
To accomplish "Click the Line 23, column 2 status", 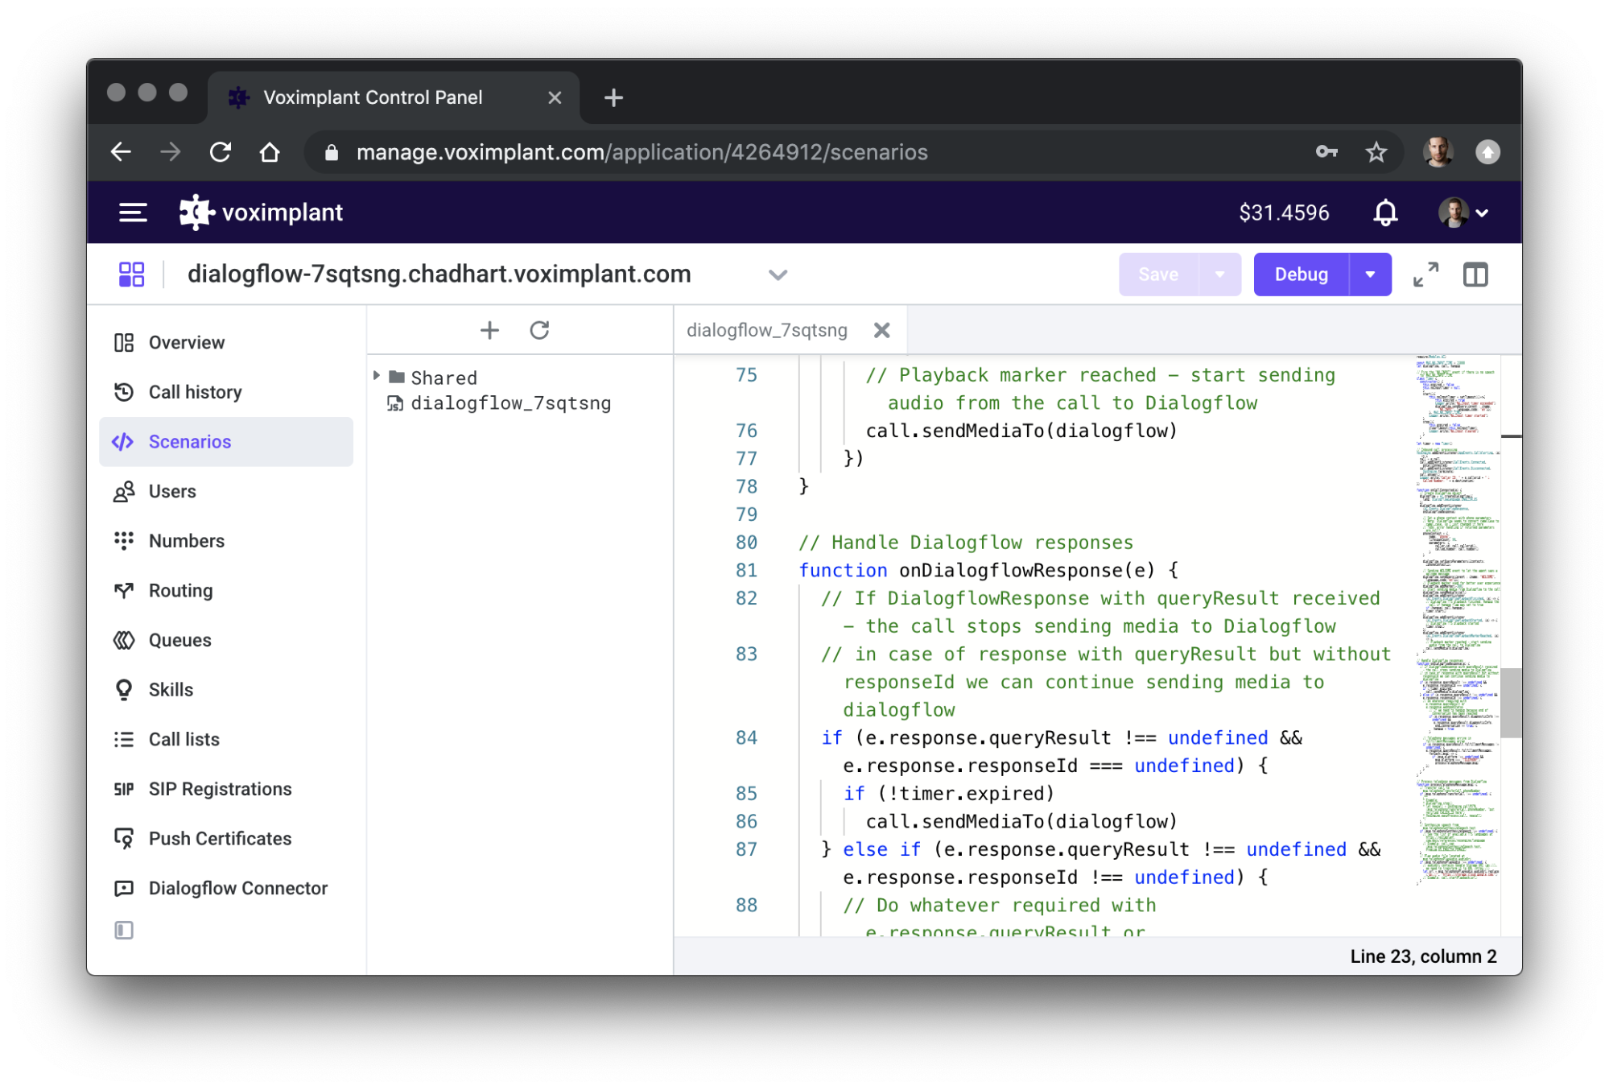I will click(1423, 956).
